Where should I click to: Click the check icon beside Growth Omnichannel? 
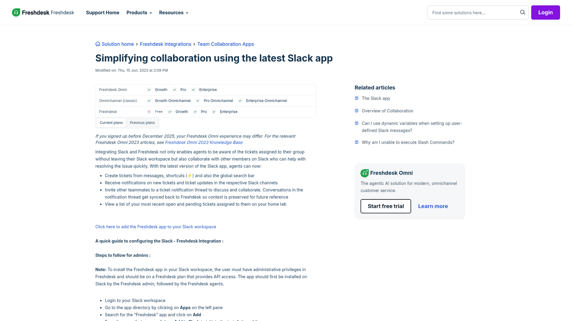point(149,101)
